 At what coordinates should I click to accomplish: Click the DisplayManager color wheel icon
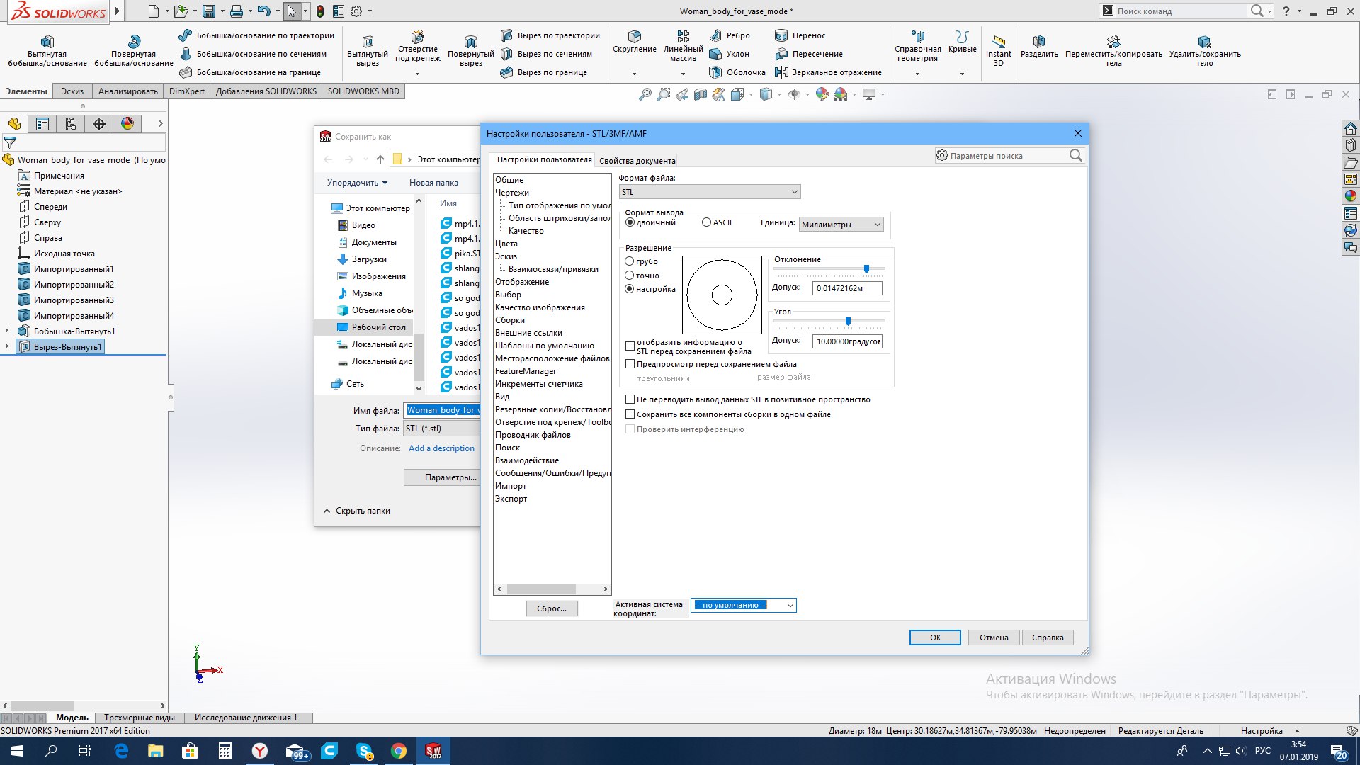127,124
